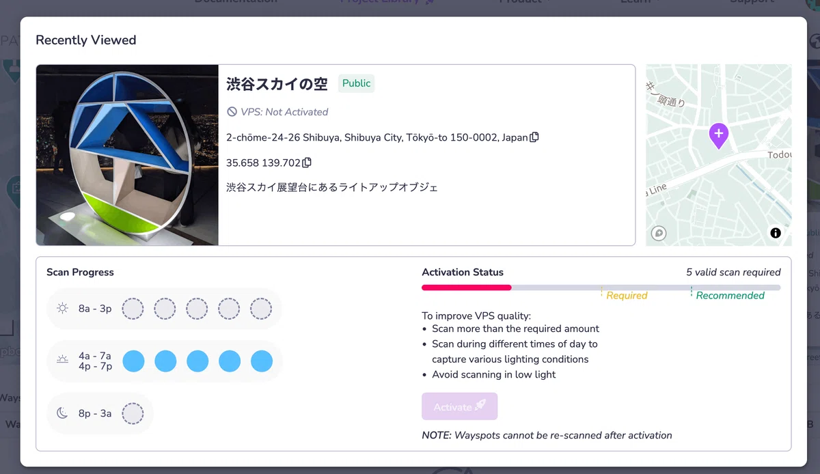Click the 35.658 139.702 coordinates text
Screen dimensions: 820x474
click(264, 163)
